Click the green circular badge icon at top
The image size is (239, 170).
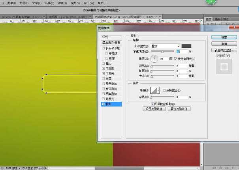click(211, 2)
